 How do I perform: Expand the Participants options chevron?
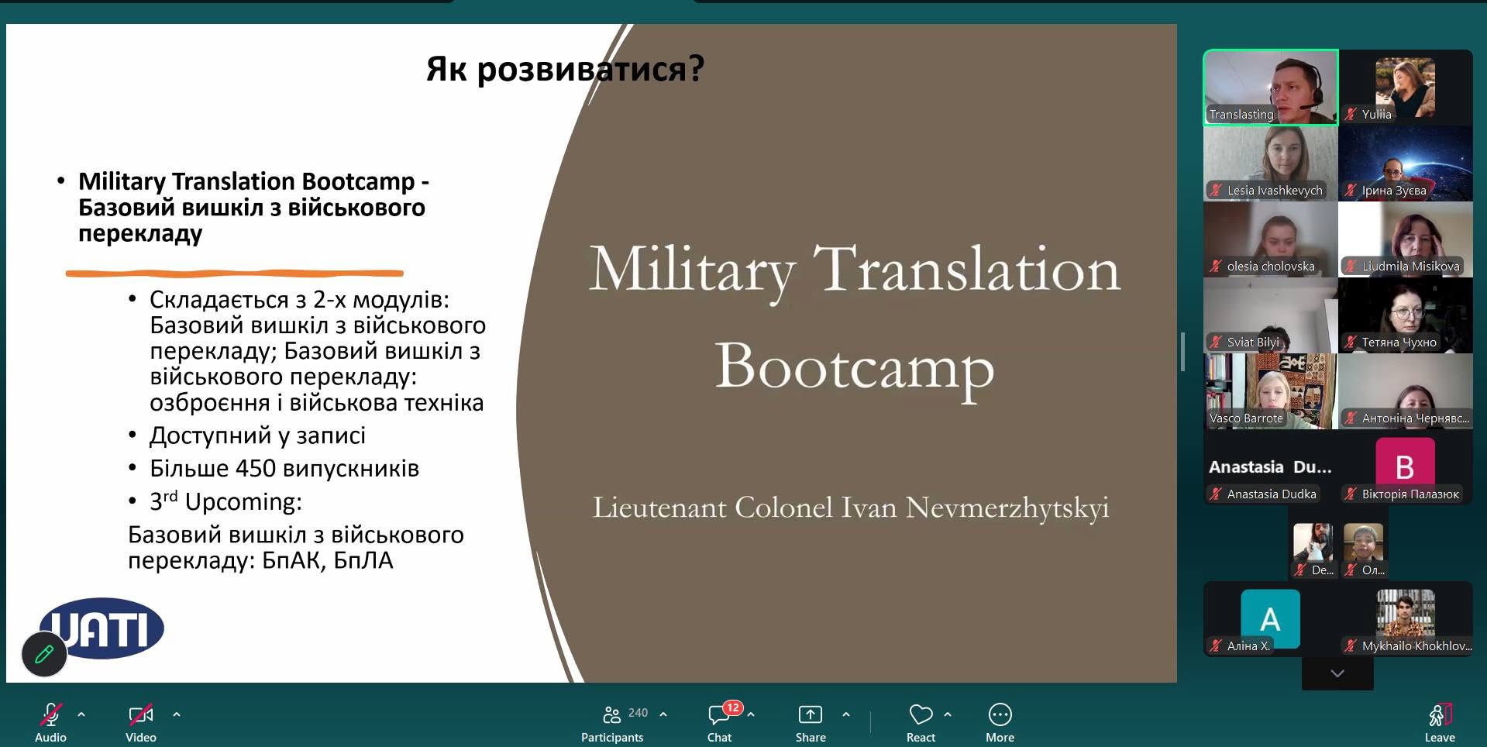pos(663,714)
